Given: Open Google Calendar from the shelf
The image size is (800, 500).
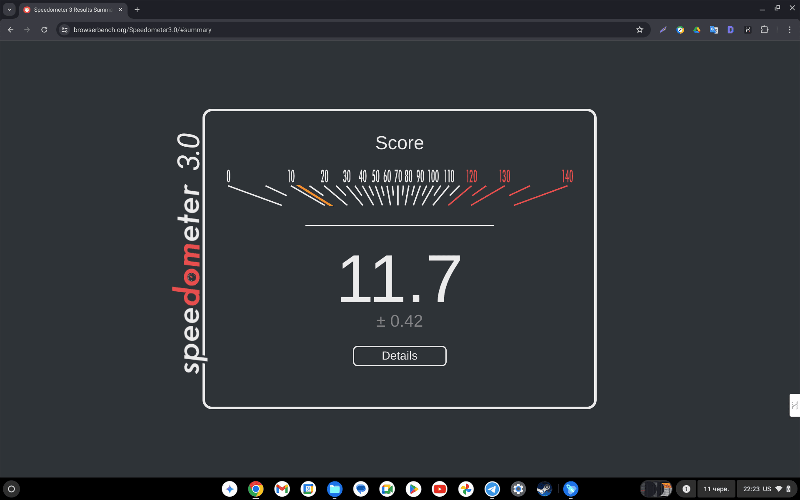Looking at the screenshot, I should coord(308,489).
